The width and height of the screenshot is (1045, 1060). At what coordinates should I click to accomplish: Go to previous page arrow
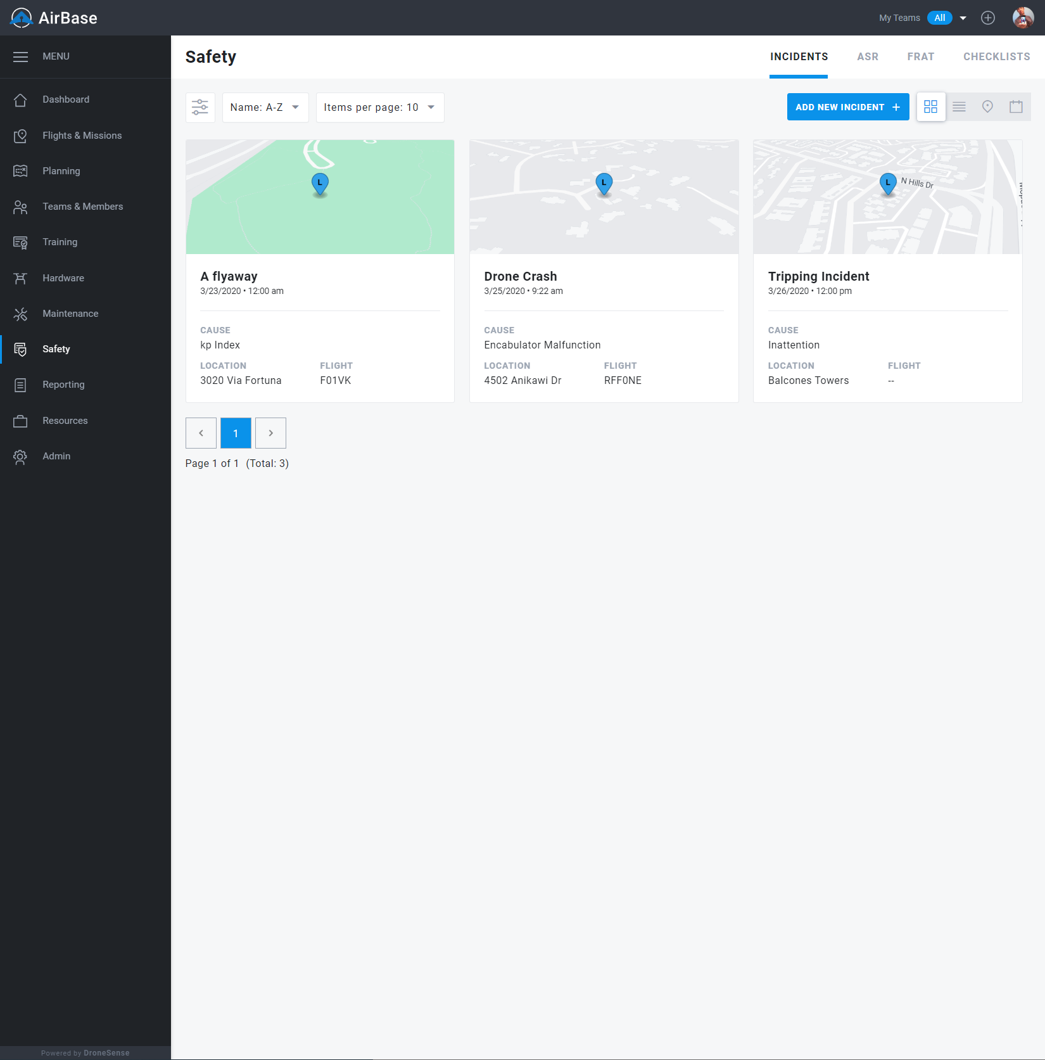(x=201, y=433)
